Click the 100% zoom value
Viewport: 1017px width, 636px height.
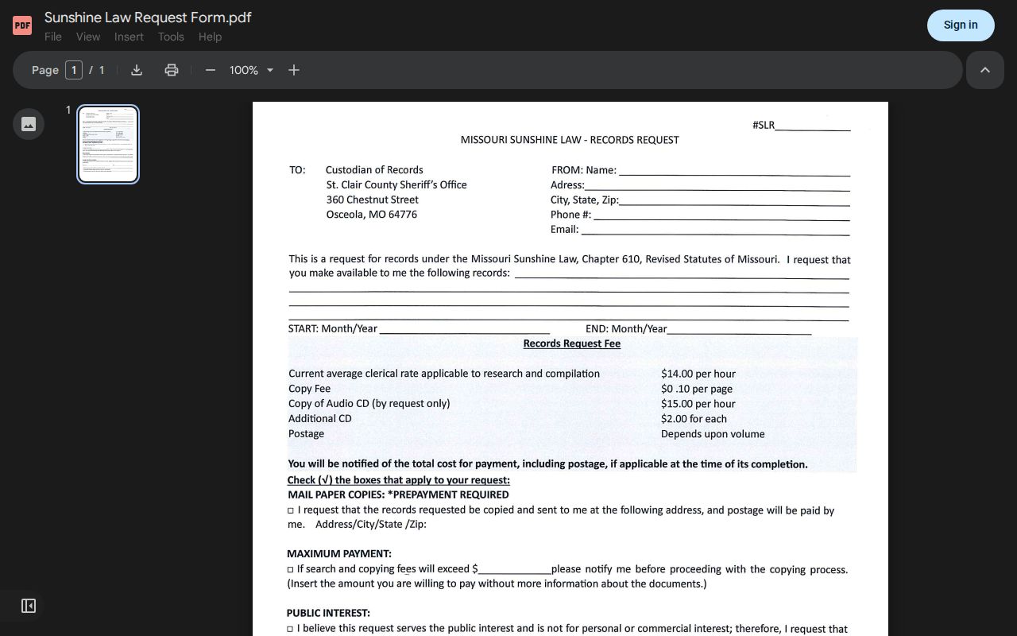244,70
